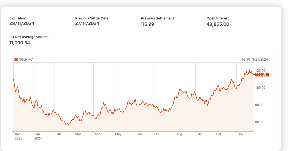Click the 115.50 current price tag
Screen dimensions: 291x151
262,75
